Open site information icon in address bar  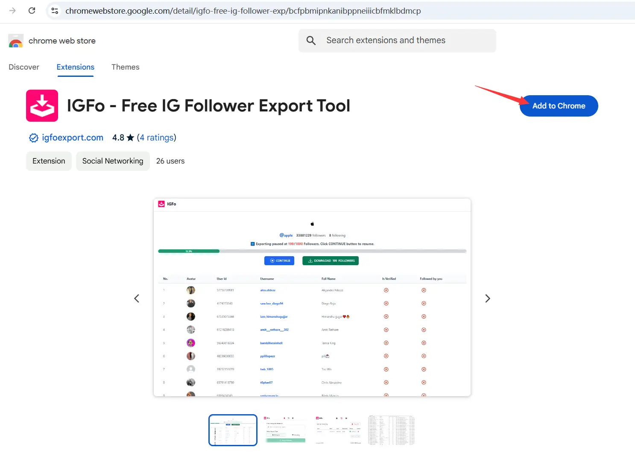55,11
